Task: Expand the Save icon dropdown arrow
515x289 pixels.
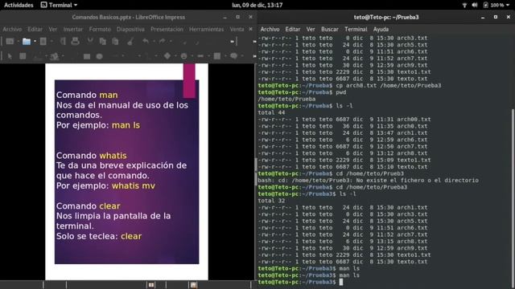Action: [51, 41]
